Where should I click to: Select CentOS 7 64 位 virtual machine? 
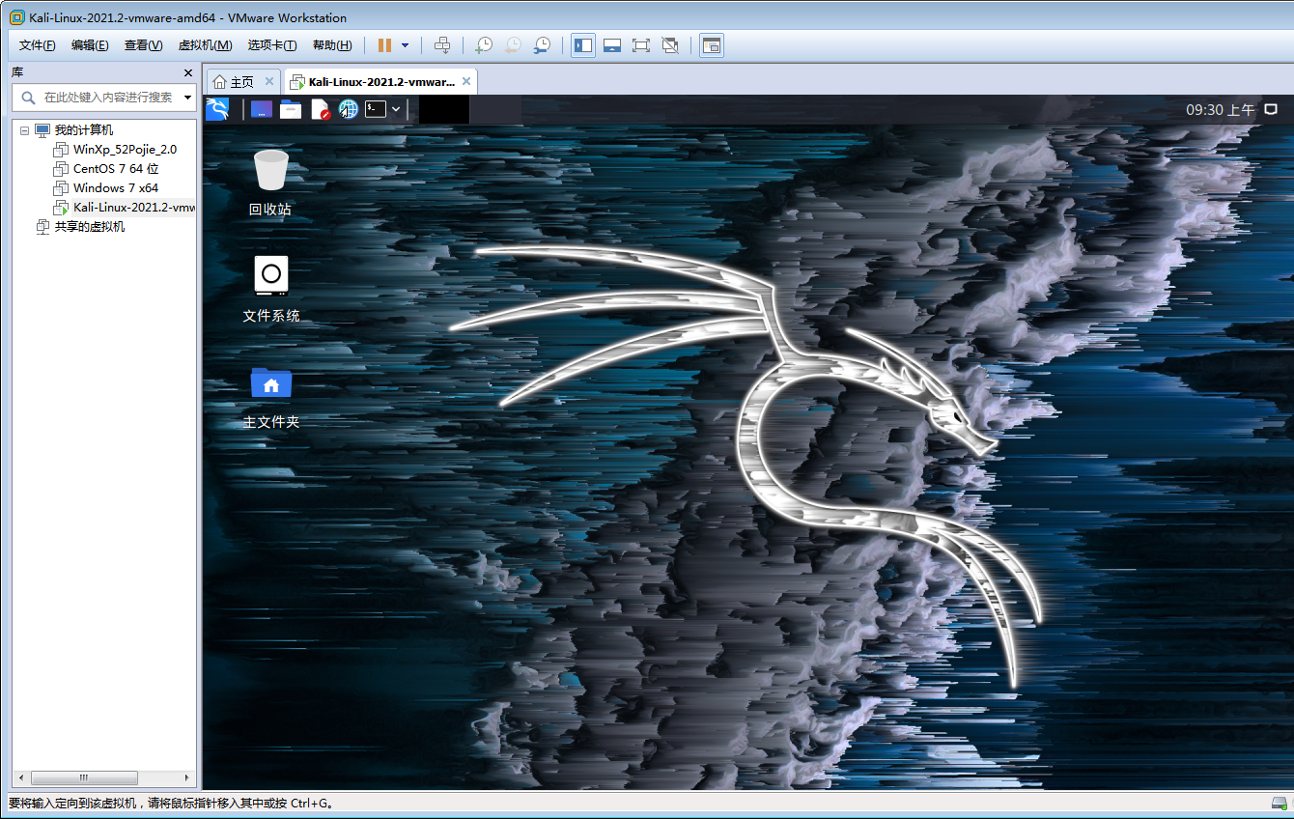[116, 169]
